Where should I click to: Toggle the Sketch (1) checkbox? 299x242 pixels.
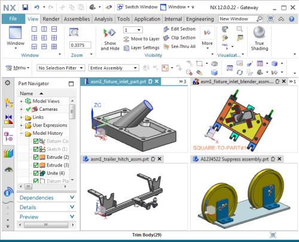(x=36, y=149)
